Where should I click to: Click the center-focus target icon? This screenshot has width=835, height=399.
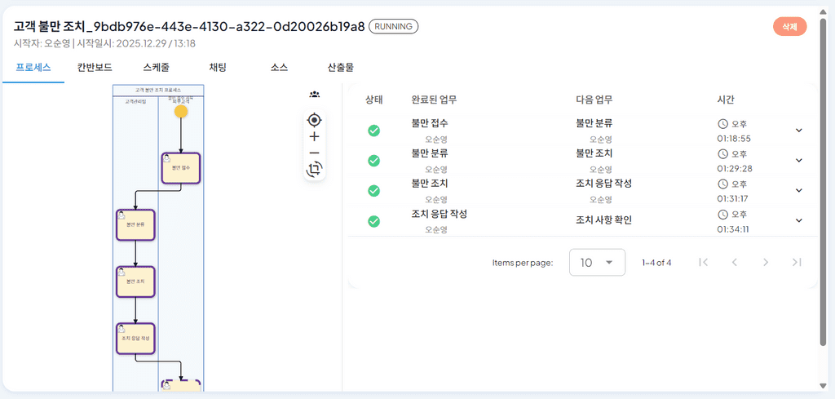(x=314, y=120)
